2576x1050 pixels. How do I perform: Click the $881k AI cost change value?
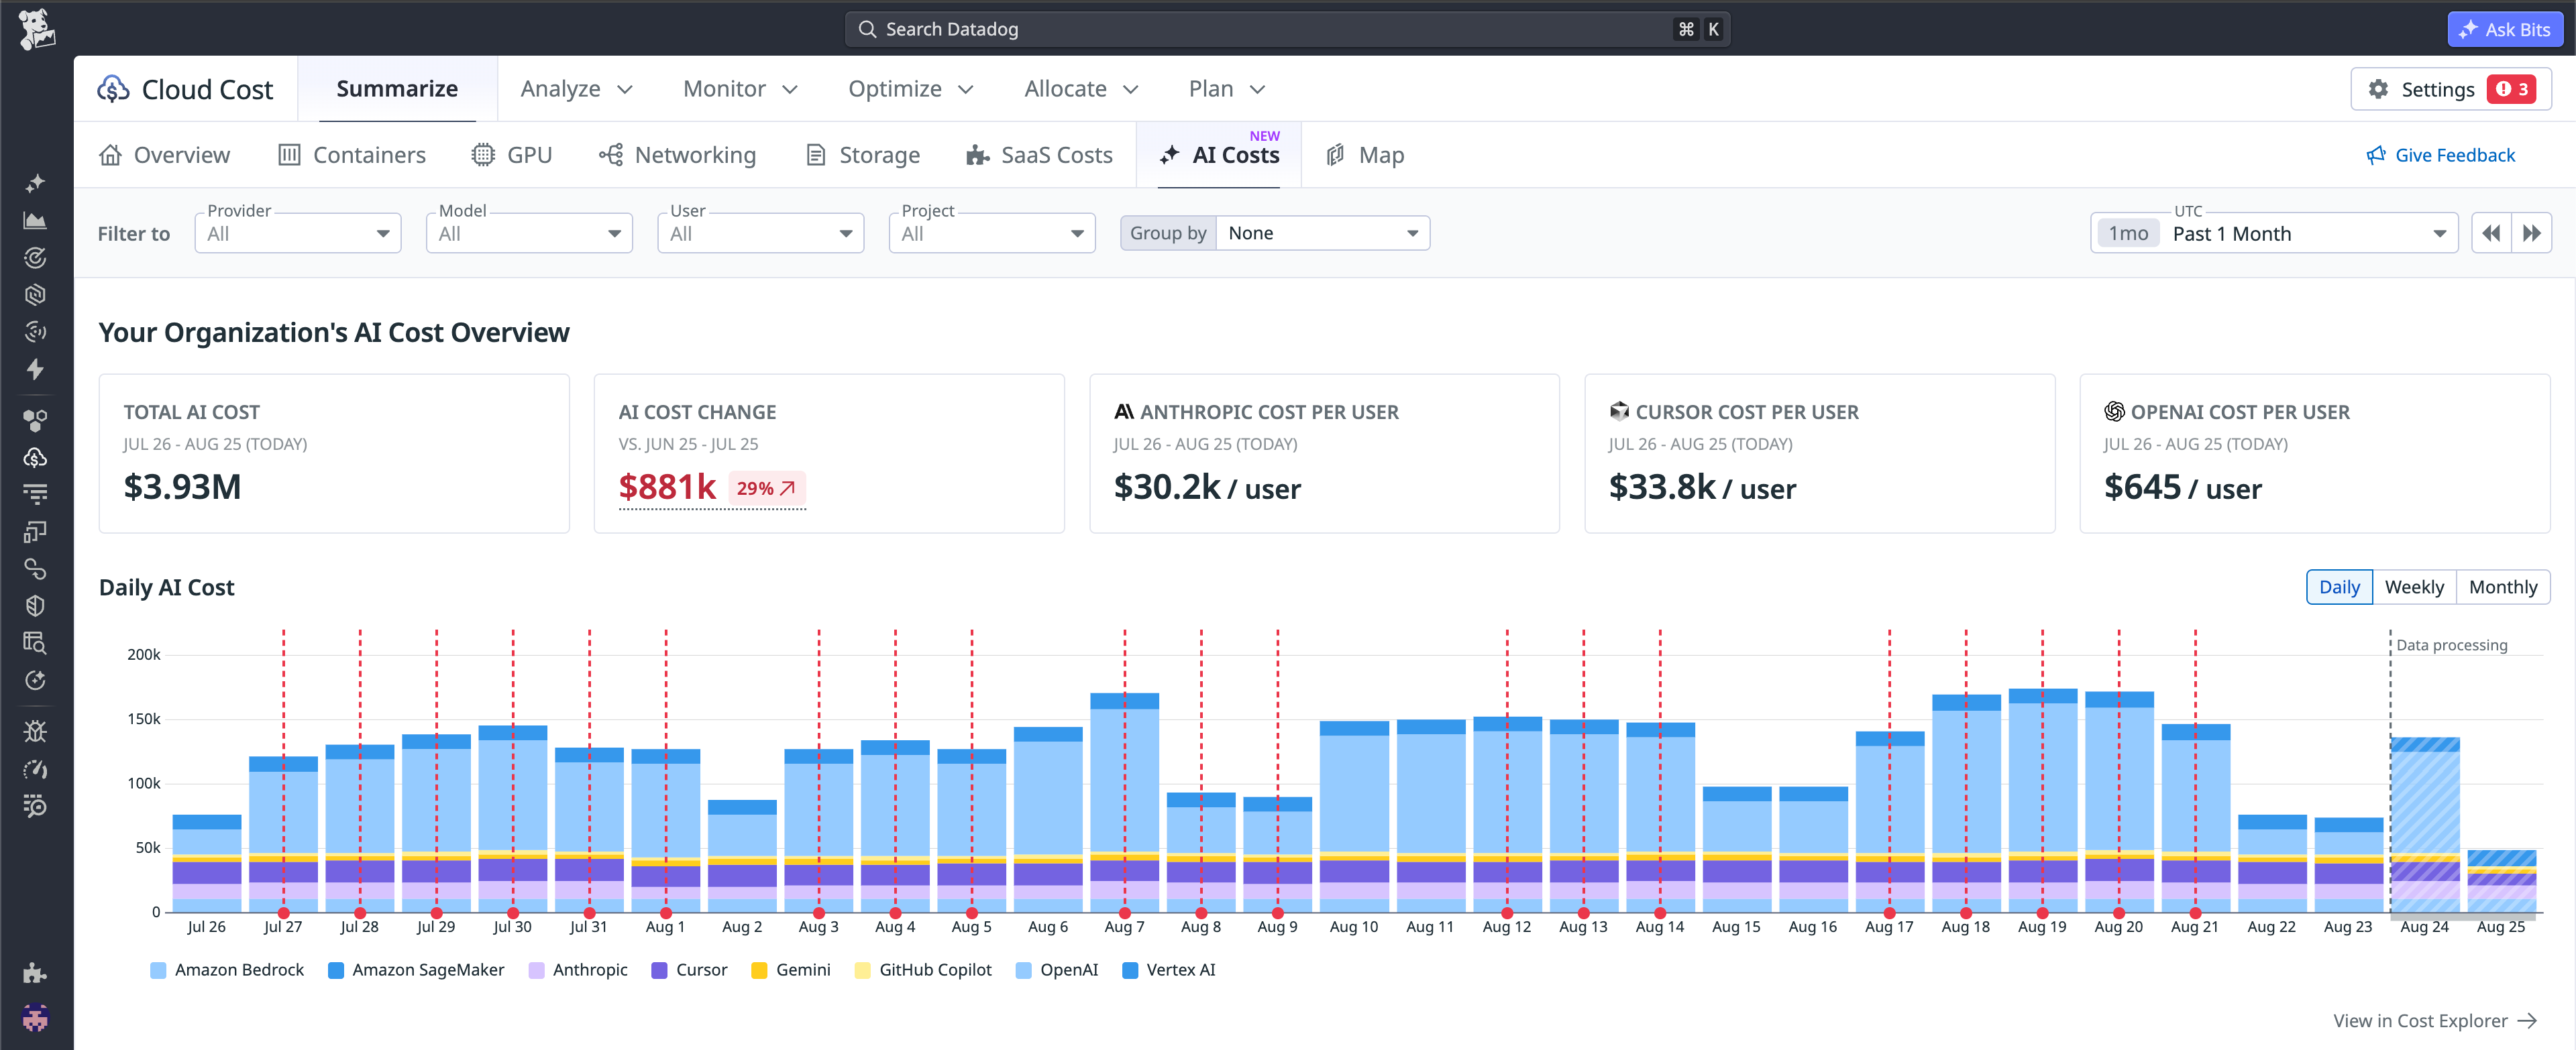[667, 487]
